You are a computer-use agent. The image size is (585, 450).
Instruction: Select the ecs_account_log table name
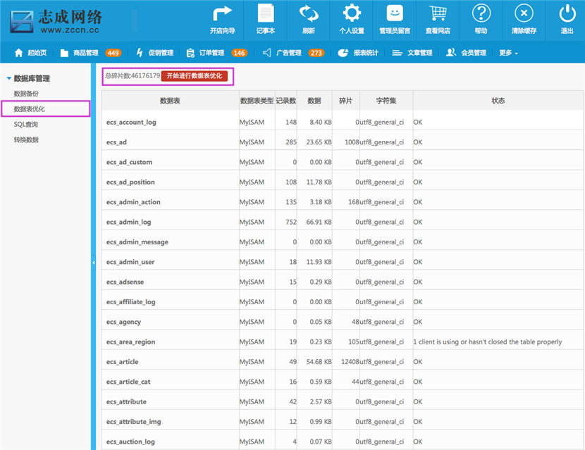pyautogui.click(x=131, y=123)
